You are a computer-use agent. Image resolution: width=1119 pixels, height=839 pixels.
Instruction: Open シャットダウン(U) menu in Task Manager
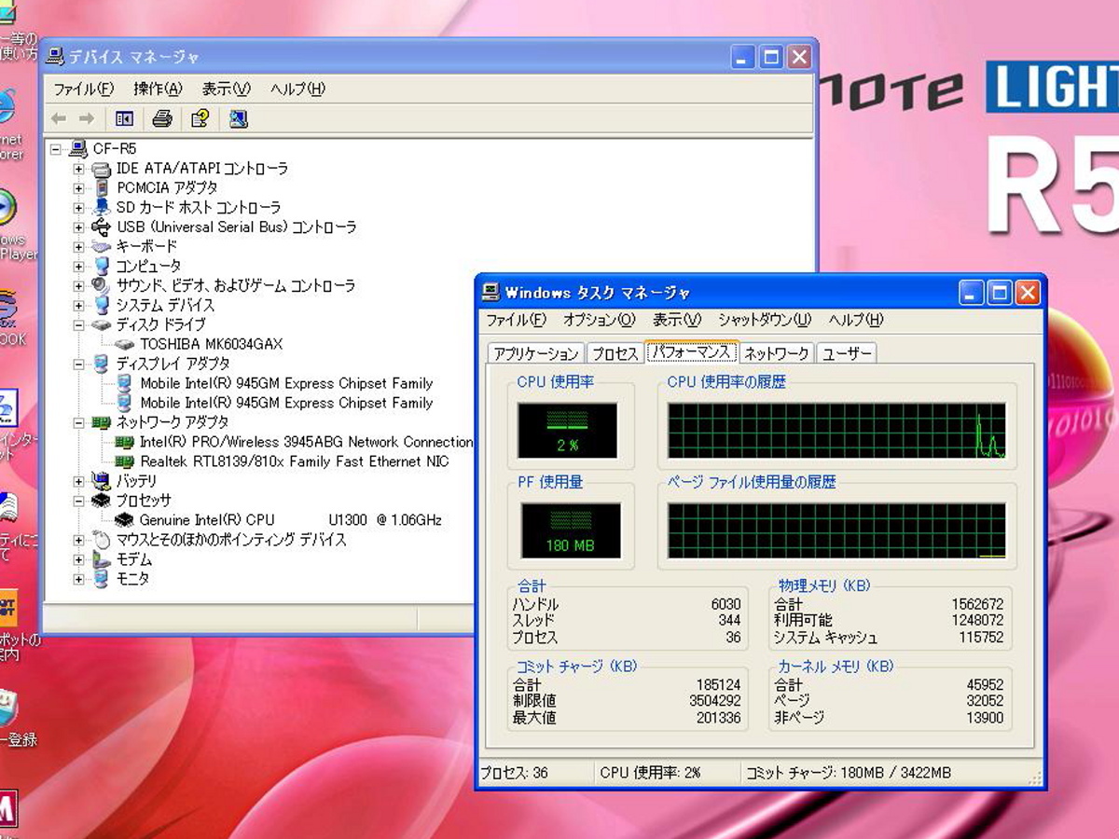click(x=765, y=320)
